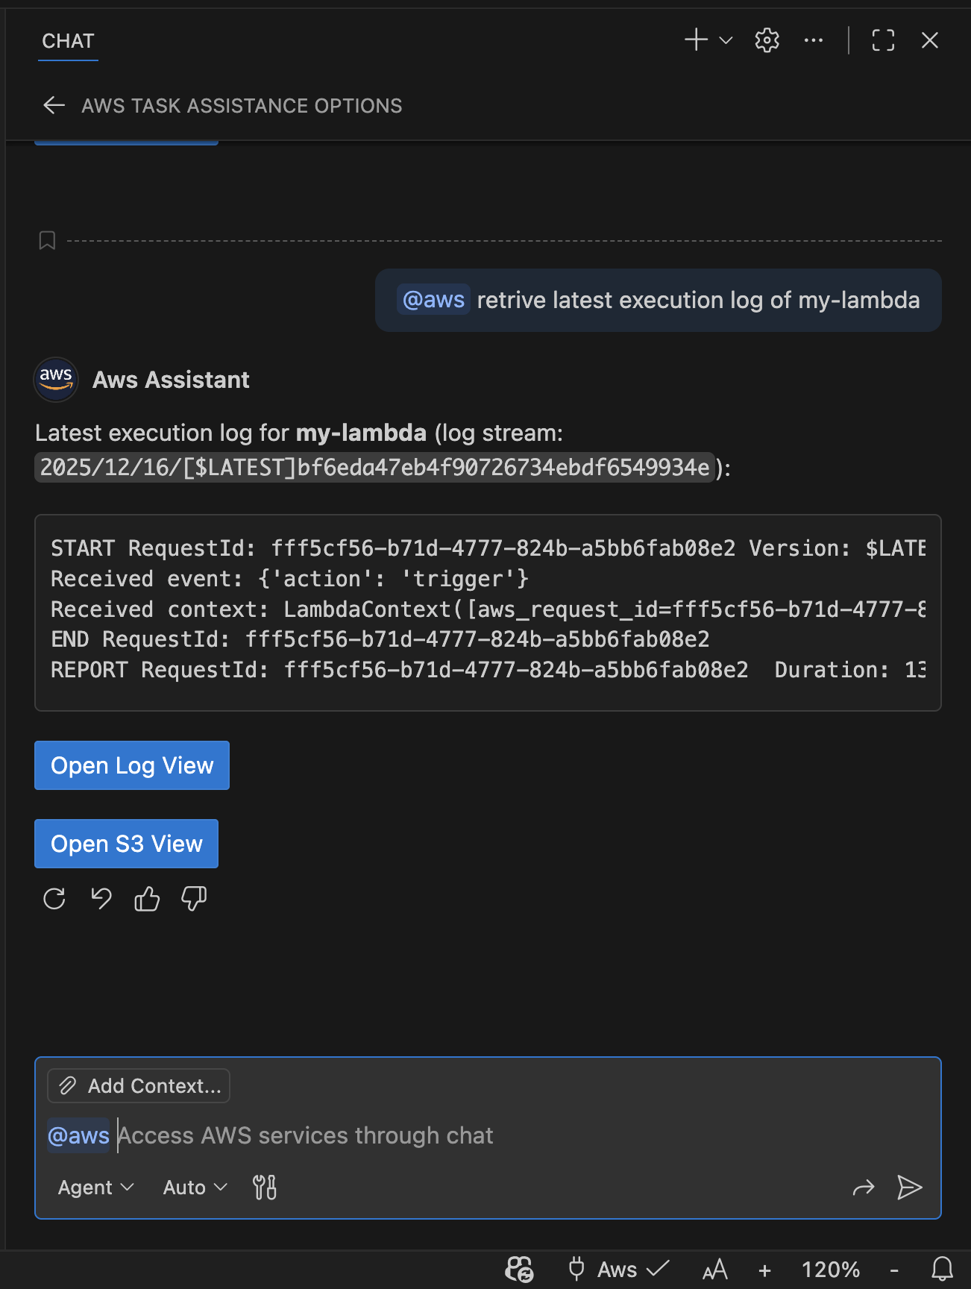The width and height of the screenshot is (971, 1289).
Task: Open the tools configuration icon beside Auto
Action: [264, 1187]
